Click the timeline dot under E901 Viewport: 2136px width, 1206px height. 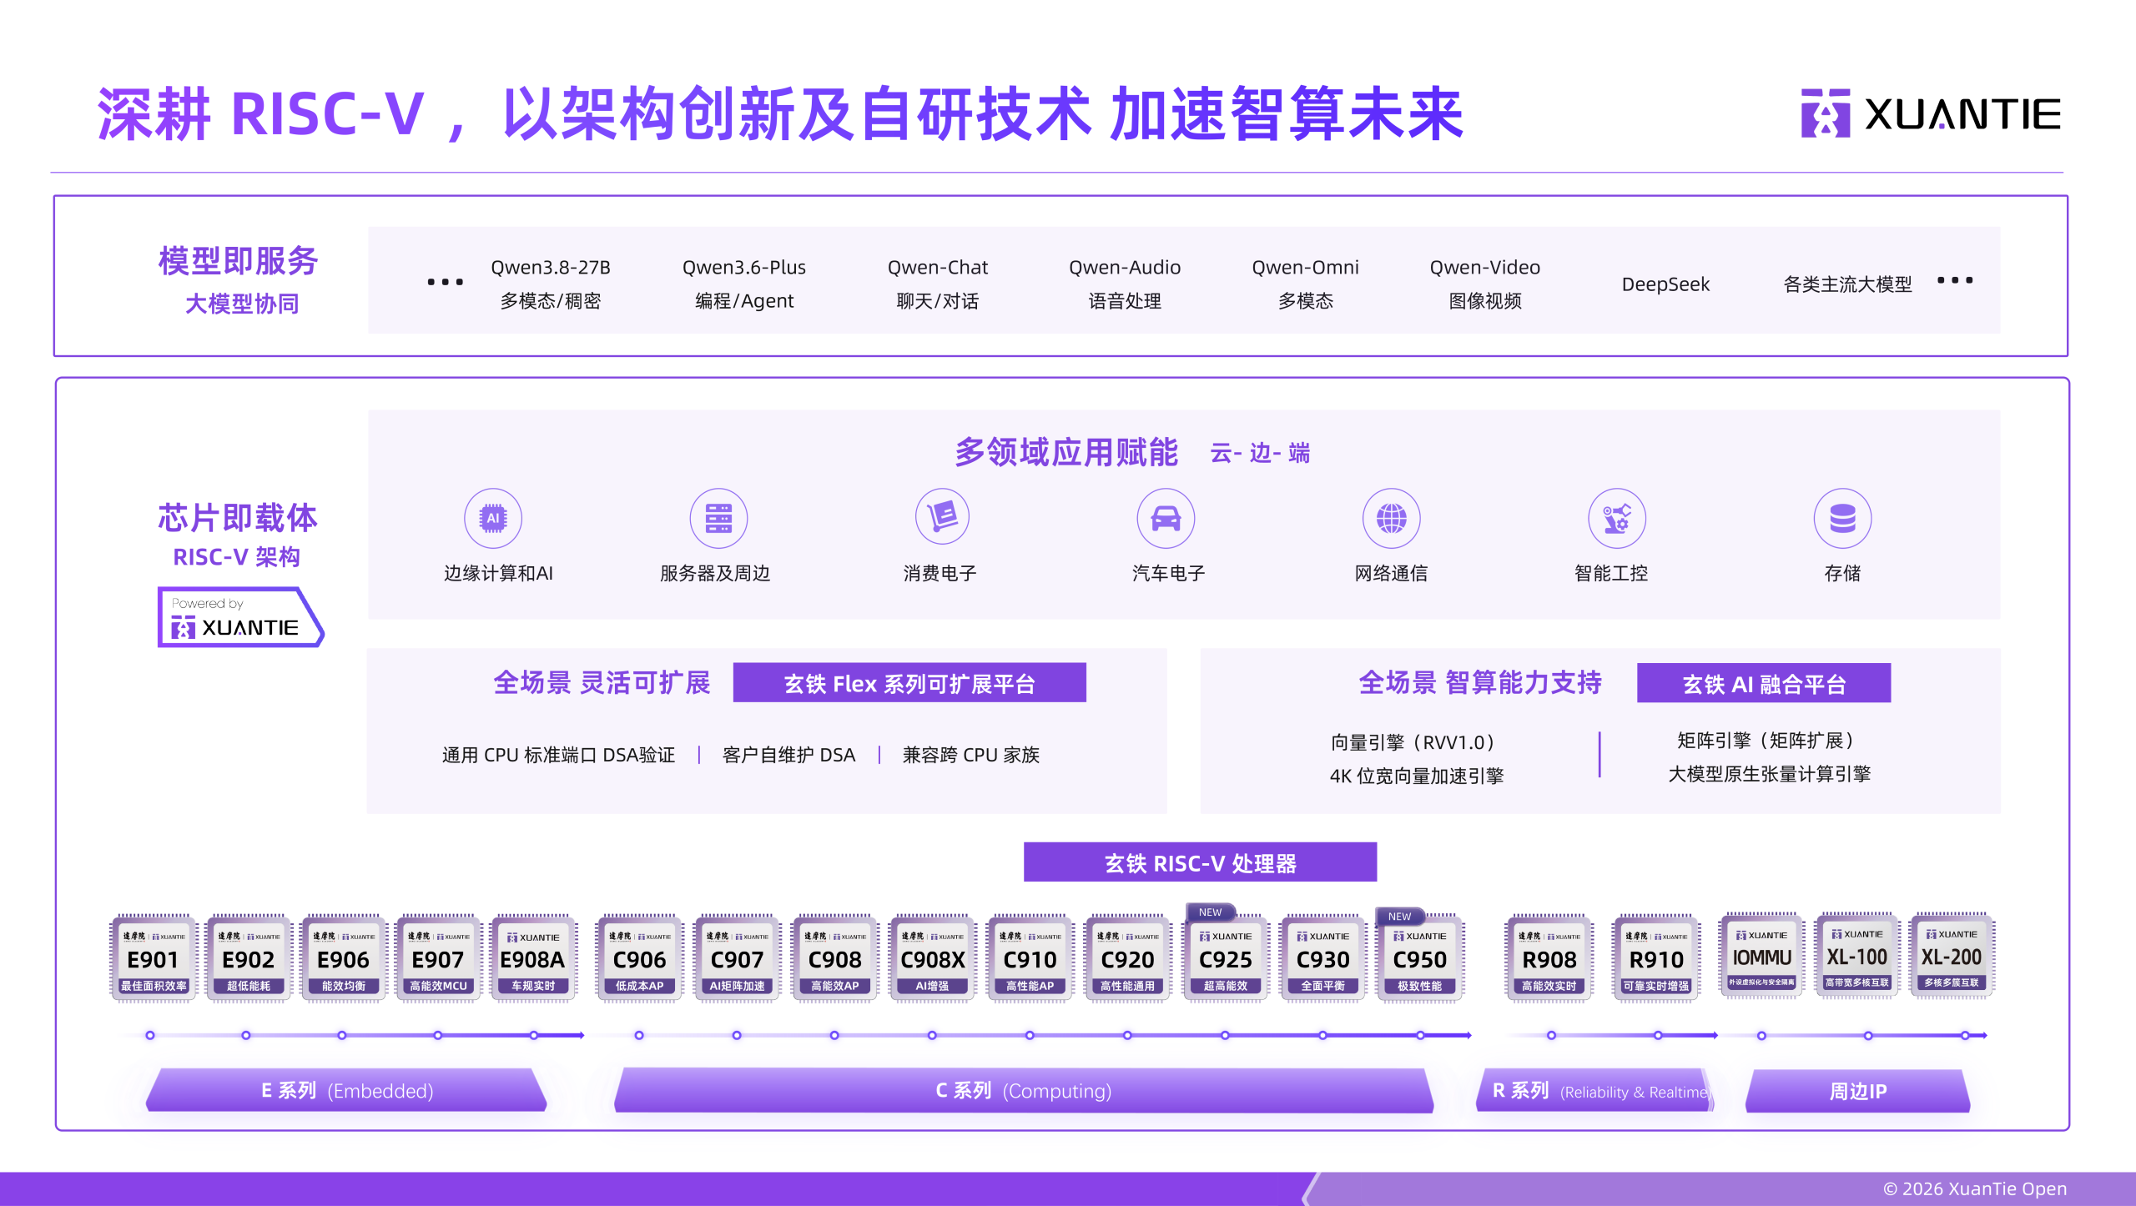150,1035
